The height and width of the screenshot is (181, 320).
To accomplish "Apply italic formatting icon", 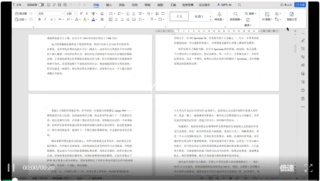I will click(x=45, y=20).
